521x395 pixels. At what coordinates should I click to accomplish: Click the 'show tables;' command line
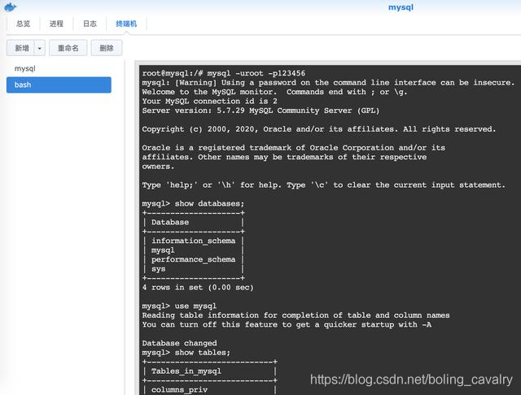pyautogui.click(x=186, y=352)
